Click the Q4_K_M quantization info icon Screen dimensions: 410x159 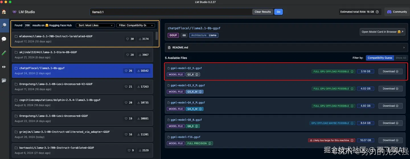tap(200, 109)
